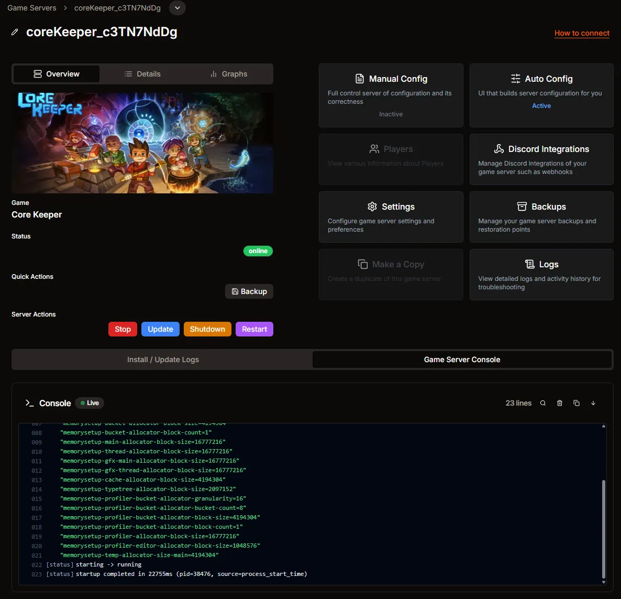621x599 pixels.
Task: Switch to the Graphs tab
Action: click(228, 74)
